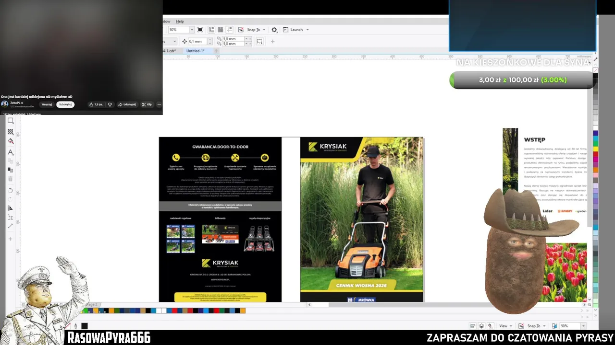
Task: Open YouTube more actions three-dot menu
Action: [159, 104]
